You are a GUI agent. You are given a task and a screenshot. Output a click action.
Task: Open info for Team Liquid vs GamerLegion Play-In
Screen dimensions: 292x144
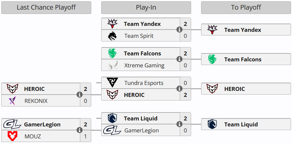click(x=179, y=124)
